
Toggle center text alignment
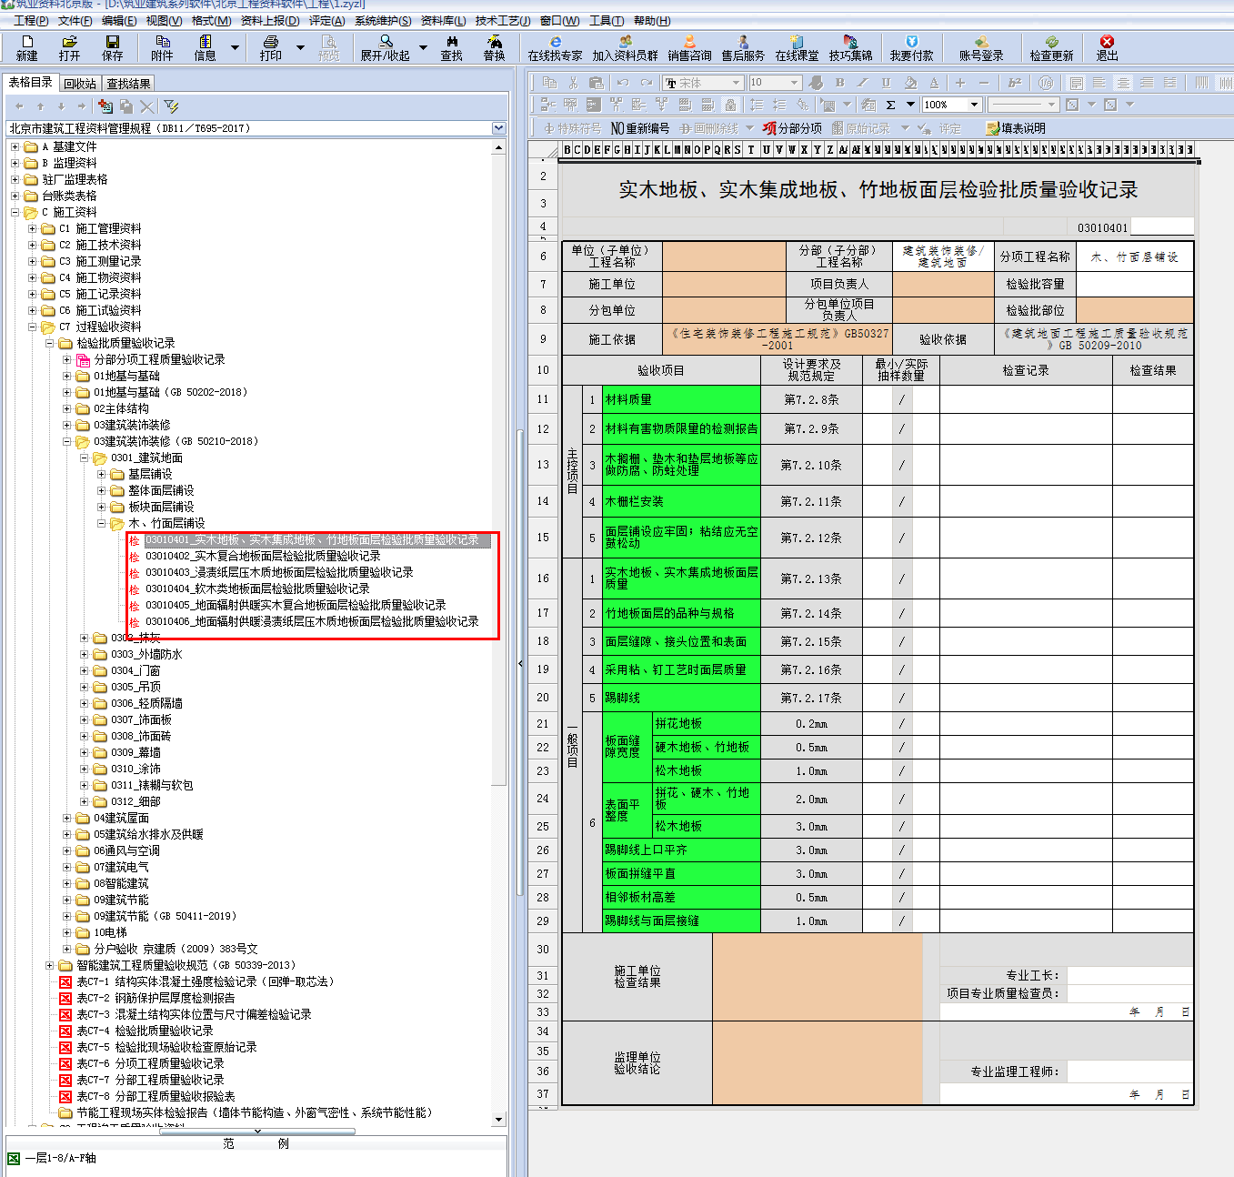[1123, 83]
